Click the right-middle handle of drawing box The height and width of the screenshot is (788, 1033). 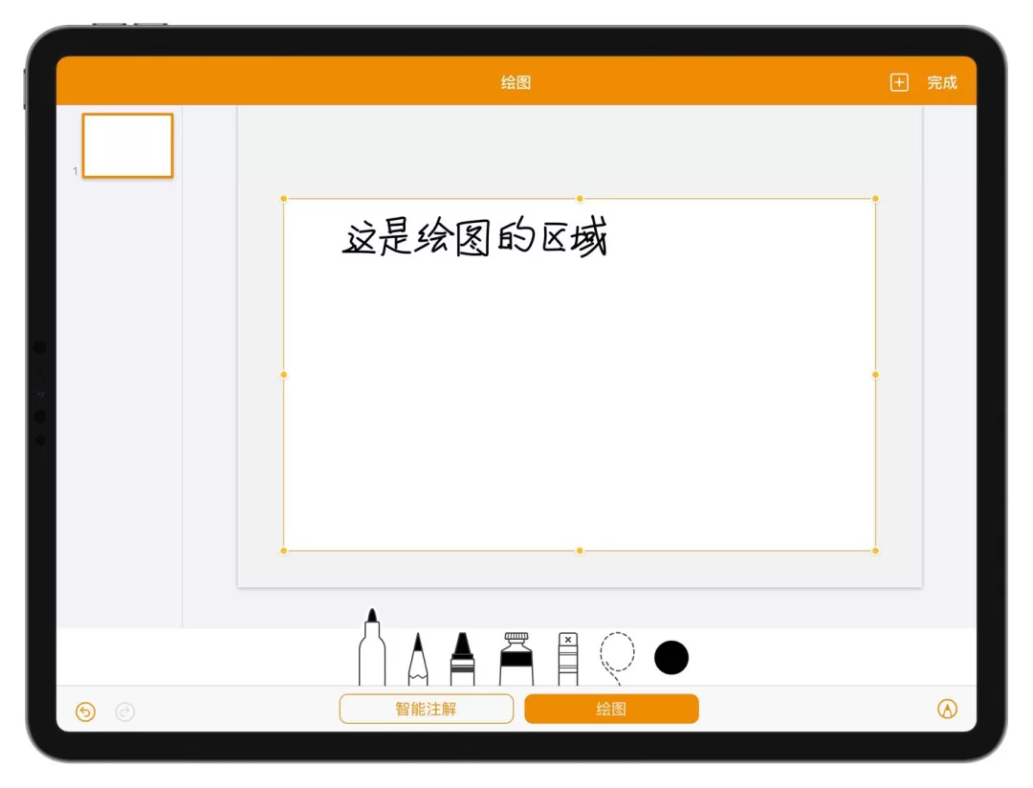click(875, 375)
